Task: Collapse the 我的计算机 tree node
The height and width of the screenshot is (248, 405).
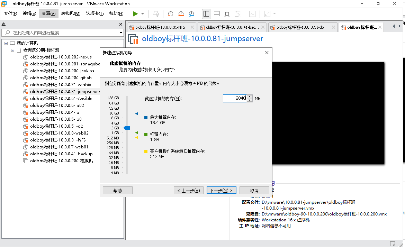Action: (x=6, y=43)
